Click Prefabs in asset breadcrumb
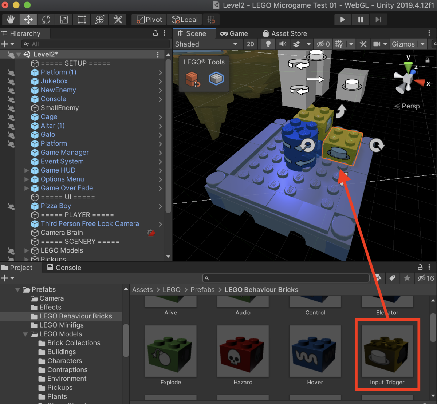 coord(202,290)
